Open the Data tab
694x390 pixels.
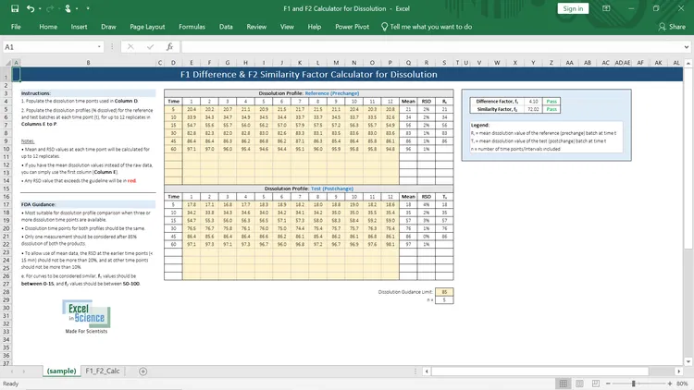click(226, 27)
